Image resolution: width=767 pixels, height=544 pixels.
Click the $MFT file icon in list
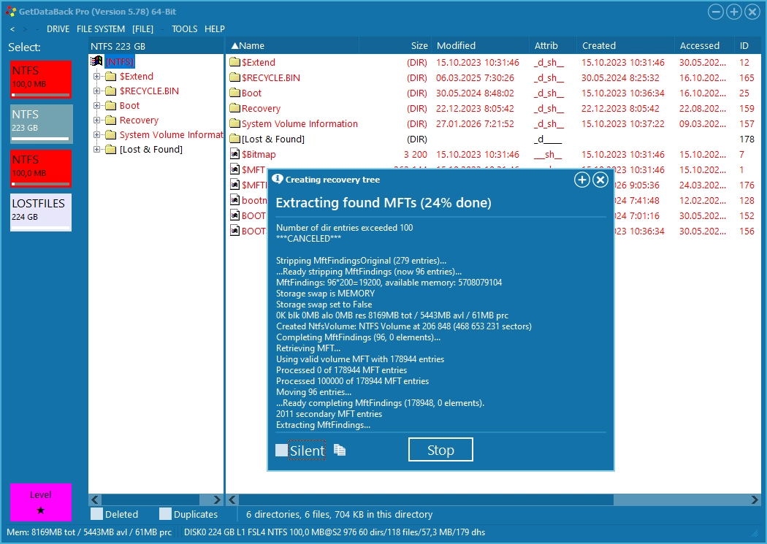pyautogui.click(x=234, y=169)
